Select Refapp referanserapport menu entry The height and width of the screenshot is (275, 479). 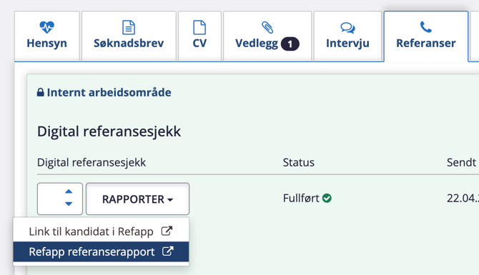(x=101, y=252)
